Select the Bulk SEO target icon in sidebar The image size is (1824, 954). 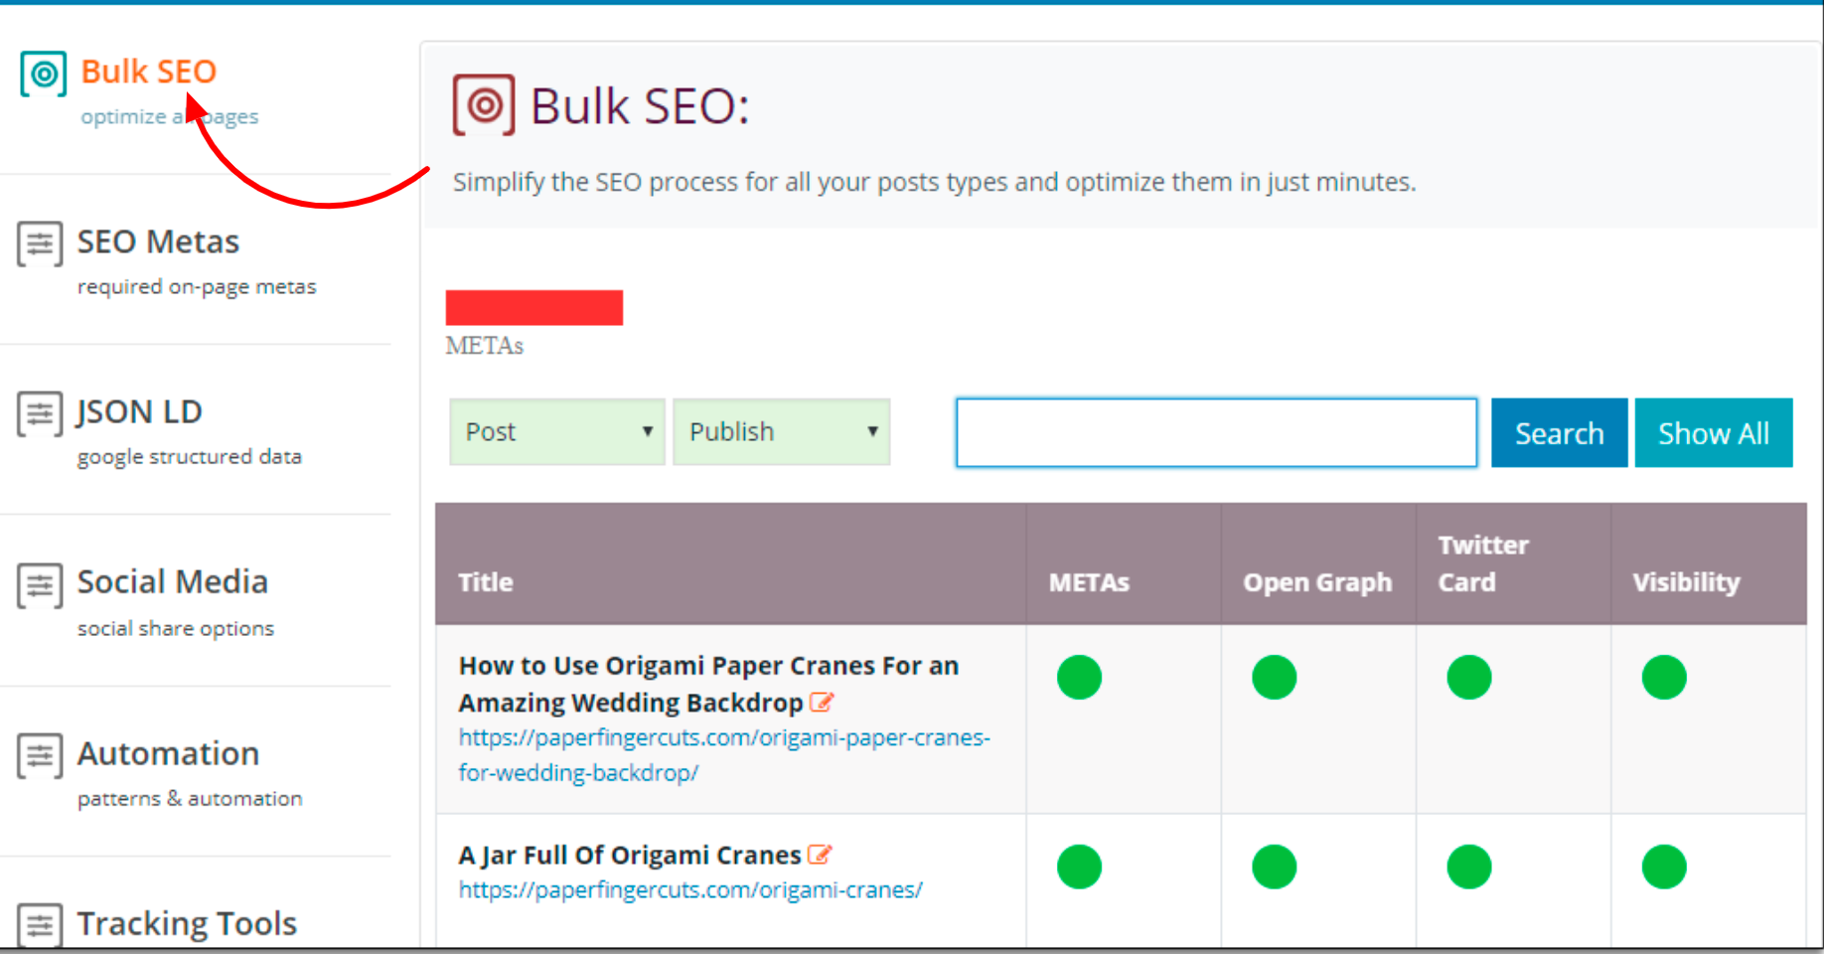point(42,72)
